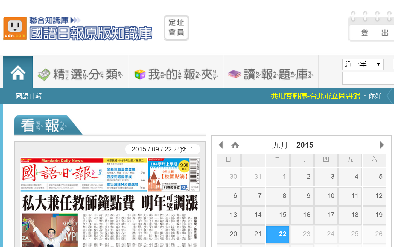Click greyed date 30 in calendar
Screen dimensions: 394x247
tap(229, 177)
